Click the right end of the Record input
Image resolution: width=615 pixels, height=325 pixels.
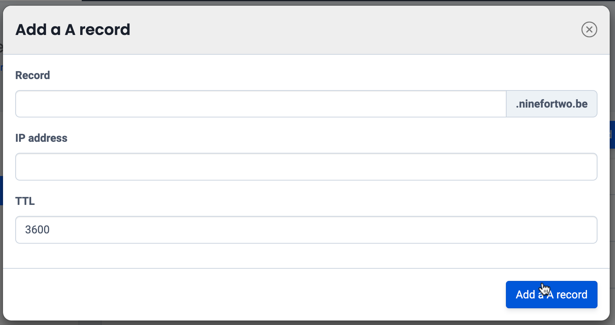click(494, 104)
